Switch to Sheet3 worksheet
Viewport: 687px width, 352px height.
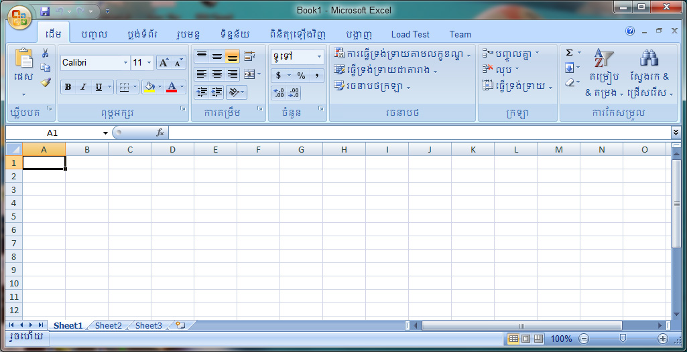click(149, 325)
